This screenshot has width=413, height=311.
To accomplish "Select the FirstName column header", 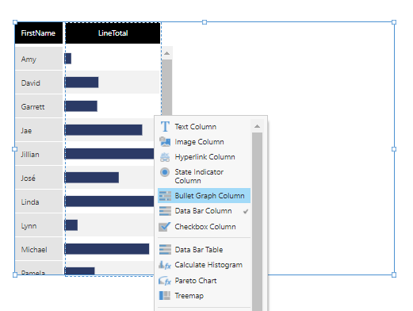I will click(39, 33).
